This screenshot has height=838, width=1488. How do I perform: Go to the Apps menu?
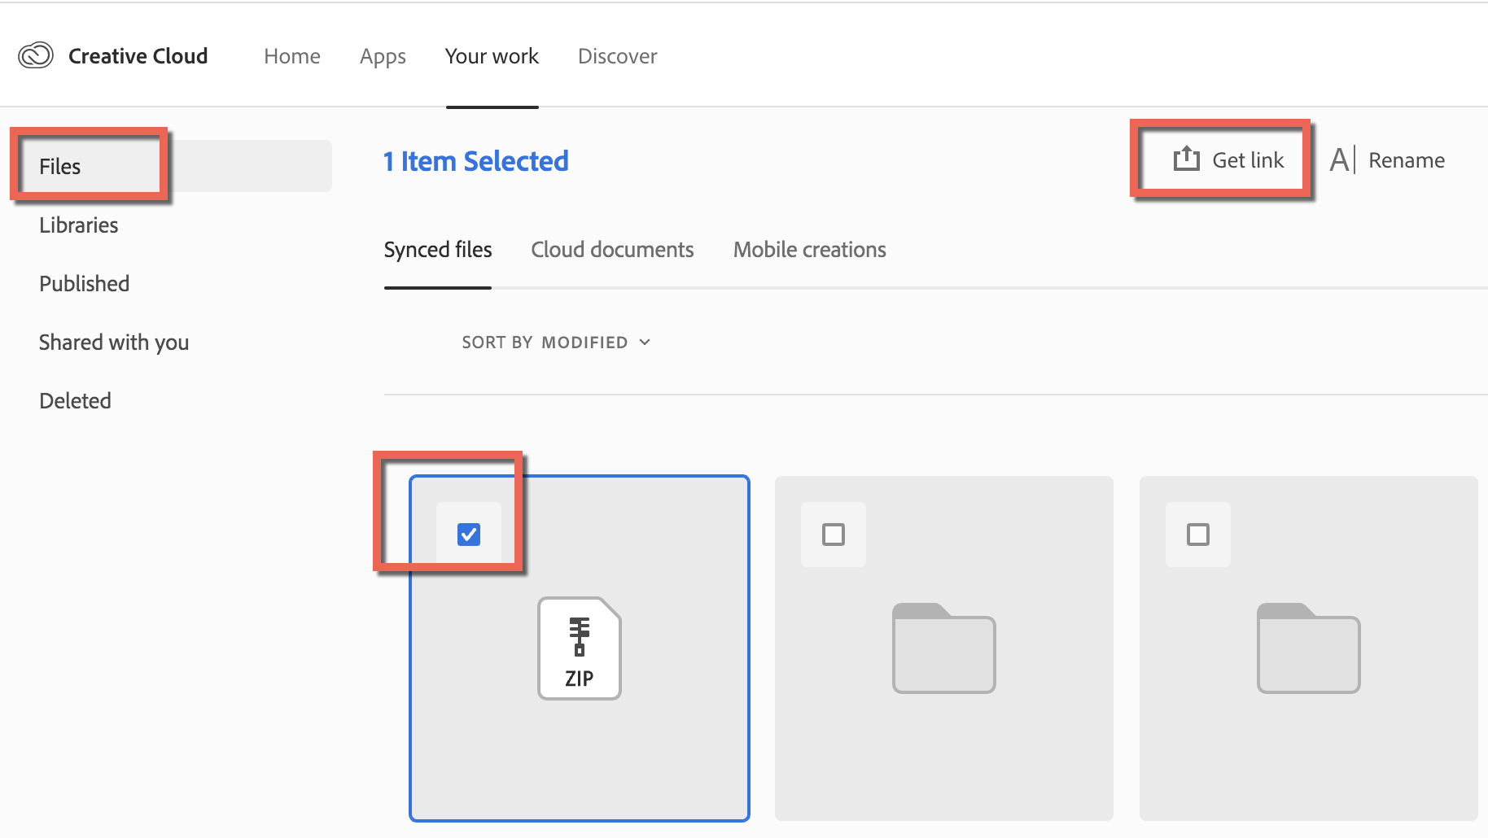pyautogui.click(x=383, y=56)
